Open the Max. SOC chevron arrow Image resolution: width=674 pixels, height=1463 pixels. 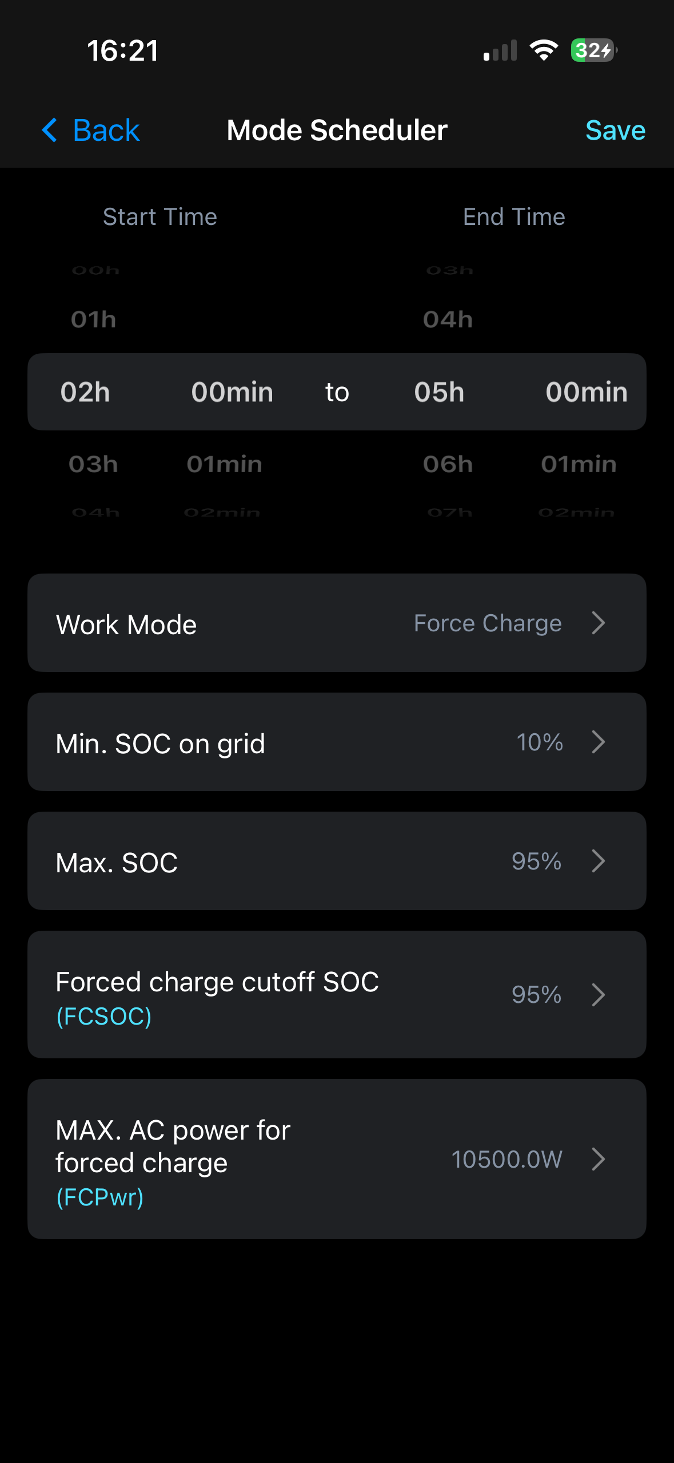coord(599,861)
